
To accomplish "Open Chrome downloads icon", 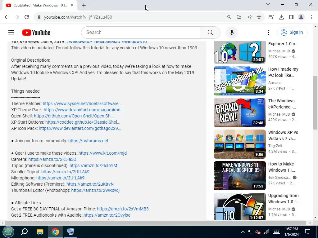I will [x=281, y=17].
